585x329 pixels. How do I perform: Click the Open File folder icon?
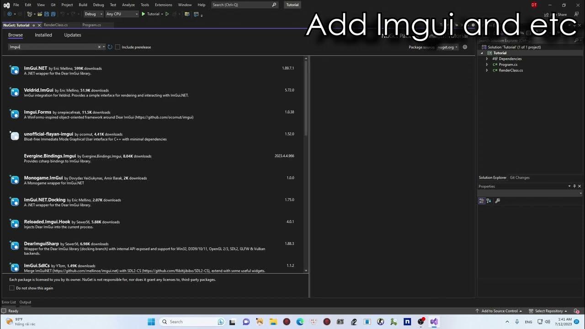(x=40, y=14)
